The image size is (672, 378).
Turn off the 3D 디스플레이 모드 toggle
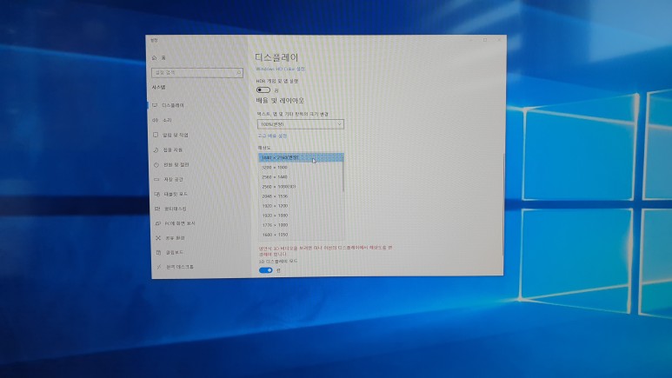[266, 270]
